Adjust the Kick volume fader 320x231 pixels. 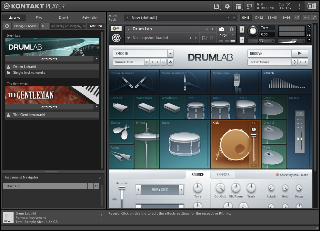click(x=254, y=135)
